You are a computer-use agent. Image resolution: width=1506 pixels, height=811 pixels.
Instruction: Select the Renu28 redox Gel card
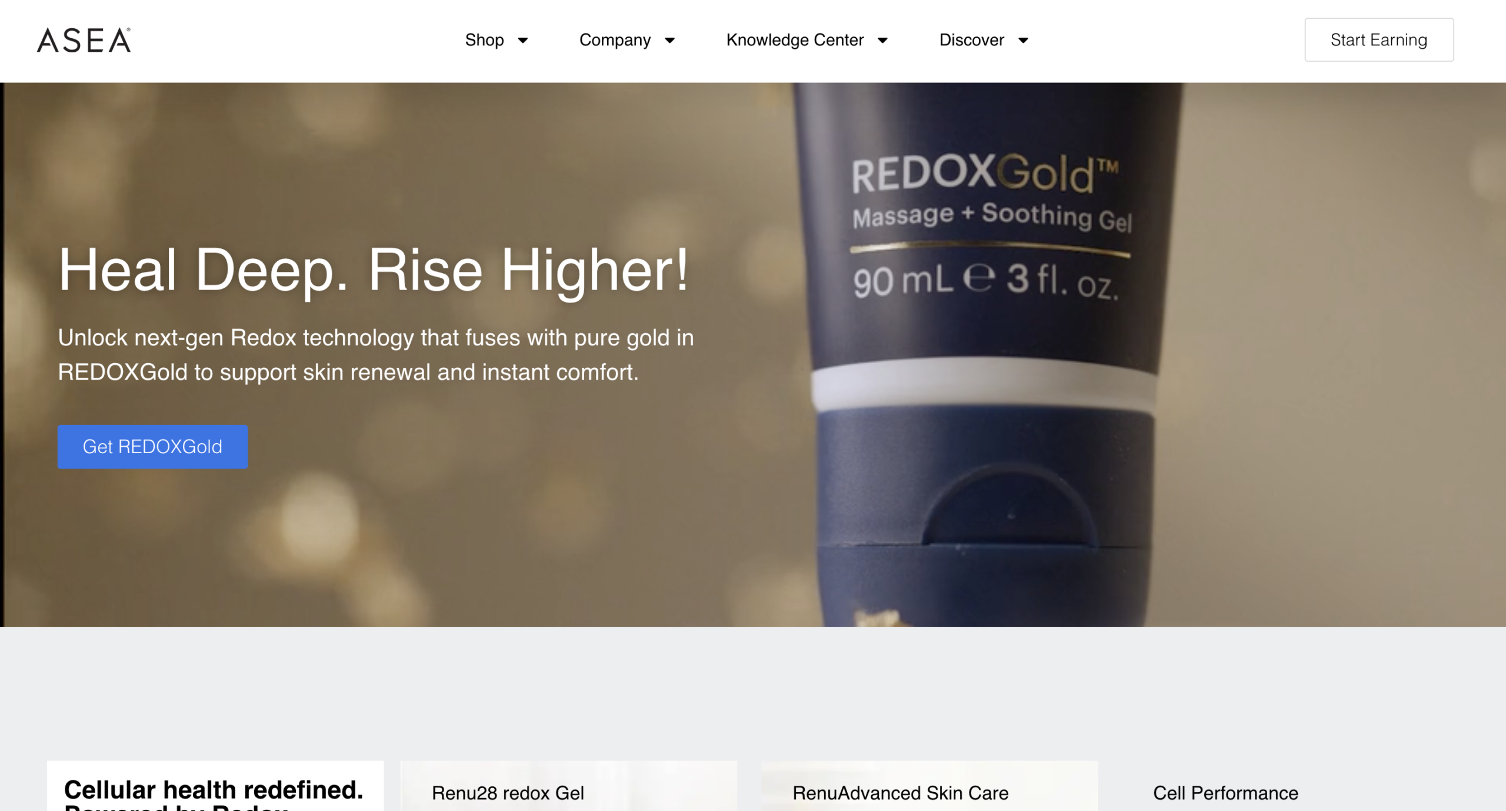click(569, 786)
